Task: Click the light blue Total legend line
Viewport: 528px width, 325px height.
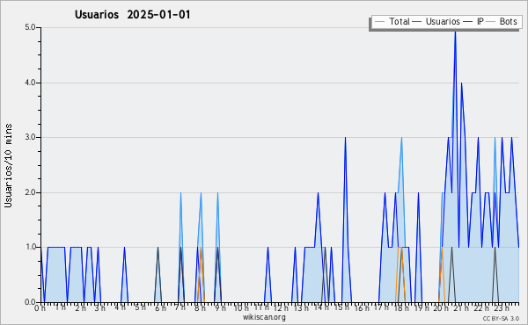Action: [379, 22]
